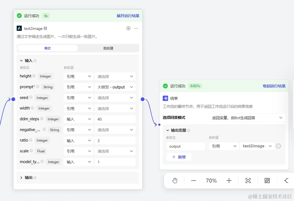Open seed's 请选择 value dropdown
This screenshot has height=201, width=294.
pos(115,98)
